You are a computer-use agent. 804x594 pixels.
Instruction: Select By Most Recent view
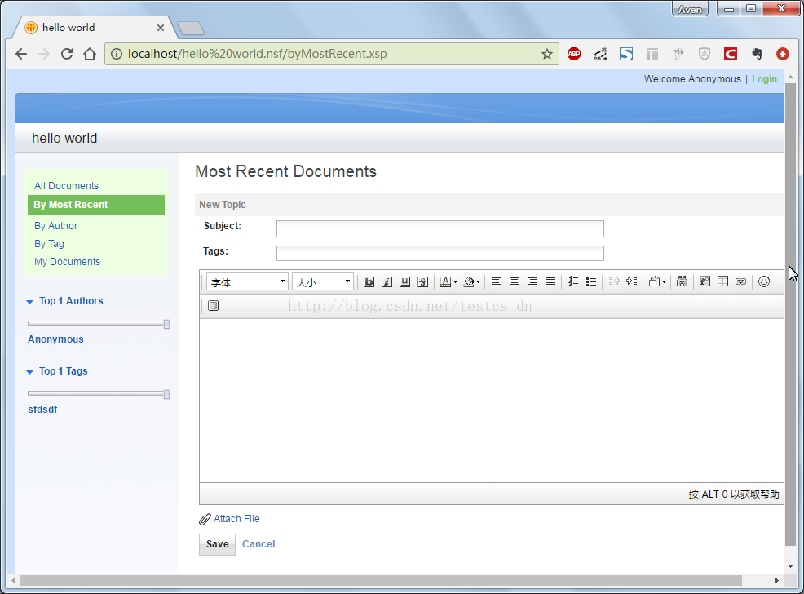(96, 205)
